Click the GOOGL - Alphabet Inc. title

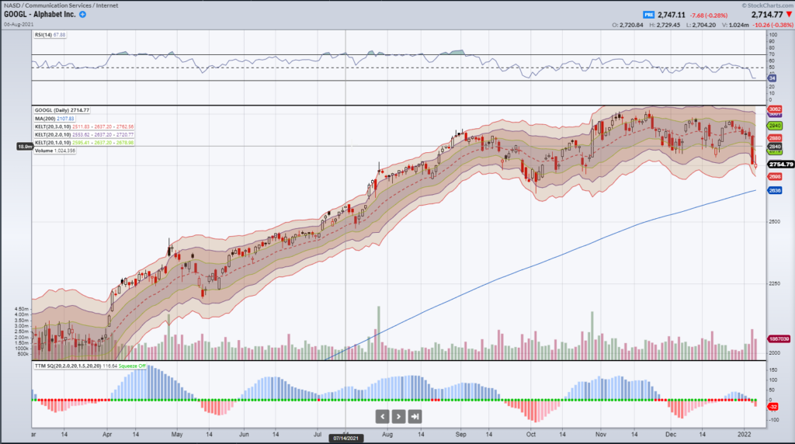40,14
